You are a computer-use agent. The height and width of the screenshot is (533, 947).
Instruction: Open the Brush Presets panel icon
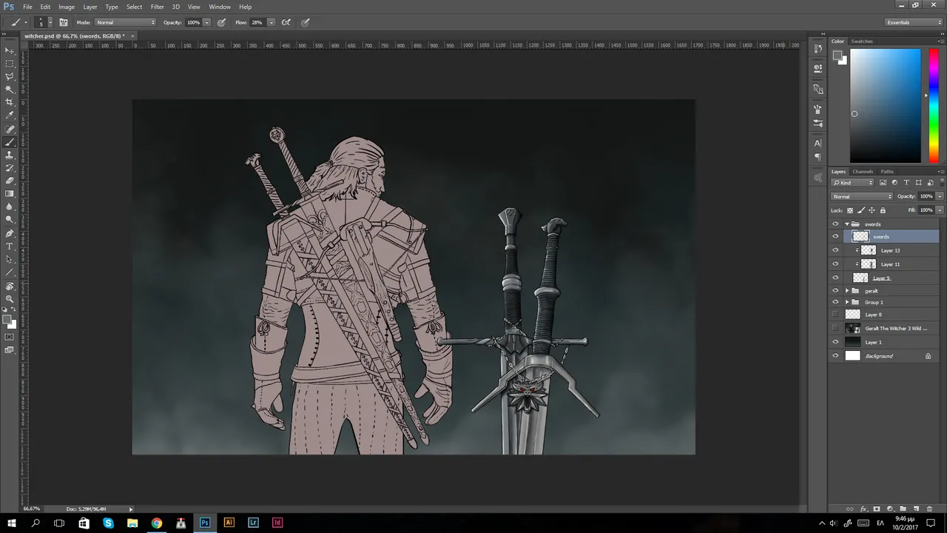pyautogui.click(x=818, y=123)
